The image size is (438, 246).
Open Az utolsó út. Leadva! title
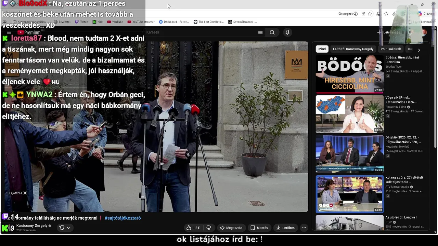401,217
